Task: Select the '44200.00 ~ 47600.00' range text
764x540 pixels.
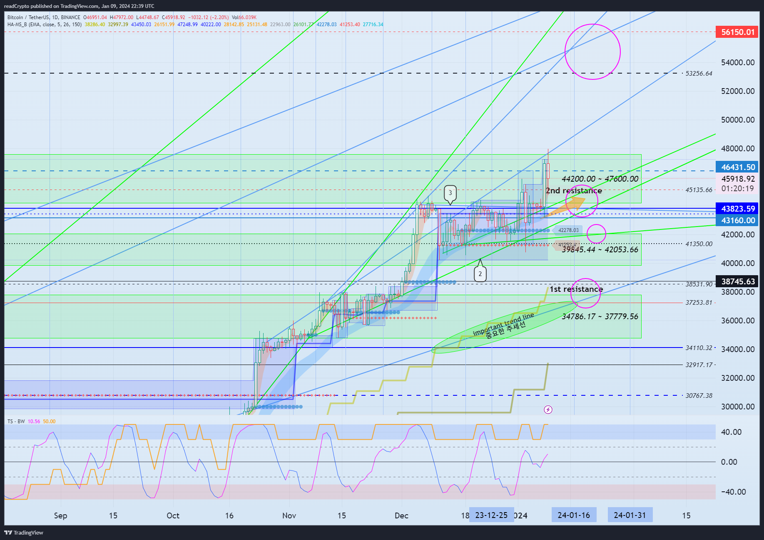Action: tap(600, 179)
